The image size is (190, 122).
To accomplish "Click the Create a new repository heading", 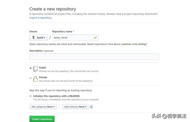I will pyautogui.click(x=53, y=9).
